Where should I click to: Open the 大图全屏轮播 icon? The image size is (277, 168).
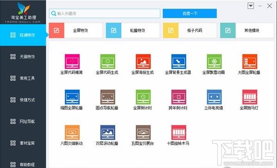[x=250, y=62]
